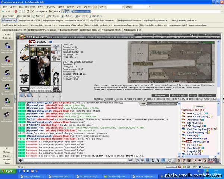
Task: Click the info icon next to FASSGEN name
Action: pyautogui.click(x=51, y=42)
